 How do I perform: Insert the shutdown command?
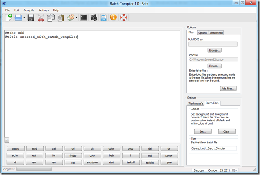coord(92,162)
